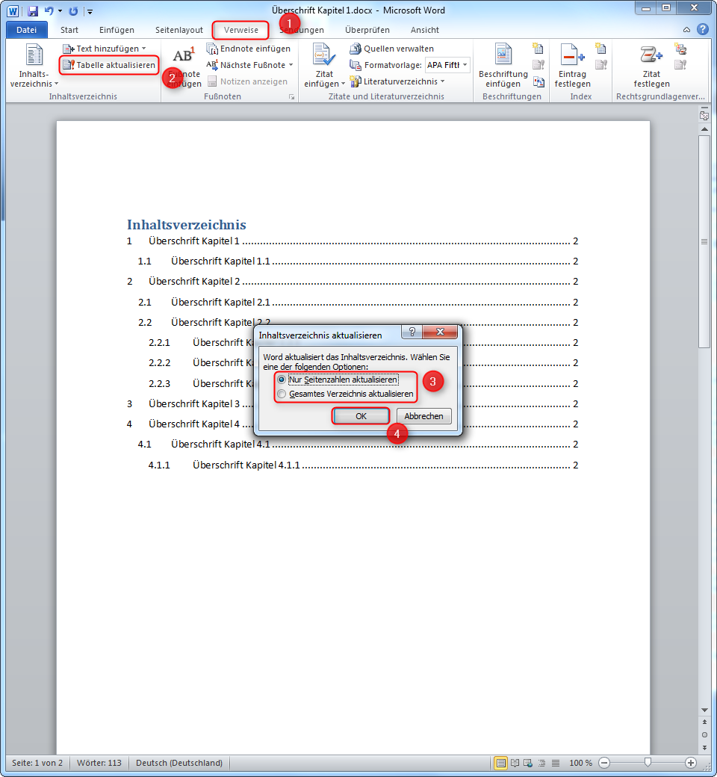This screenshot has height=777, width=717.
Task: Insert a caption via Beschriftung einfügen
Action: tap(503, 66)
